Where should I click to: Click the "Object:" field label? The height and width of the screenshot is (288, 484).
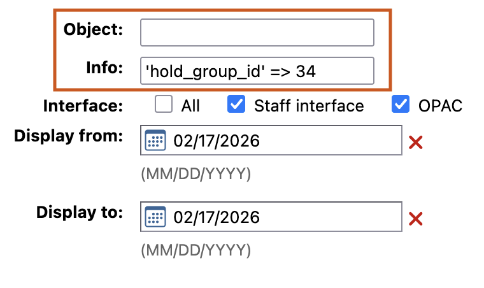click(x=93, y=29)
